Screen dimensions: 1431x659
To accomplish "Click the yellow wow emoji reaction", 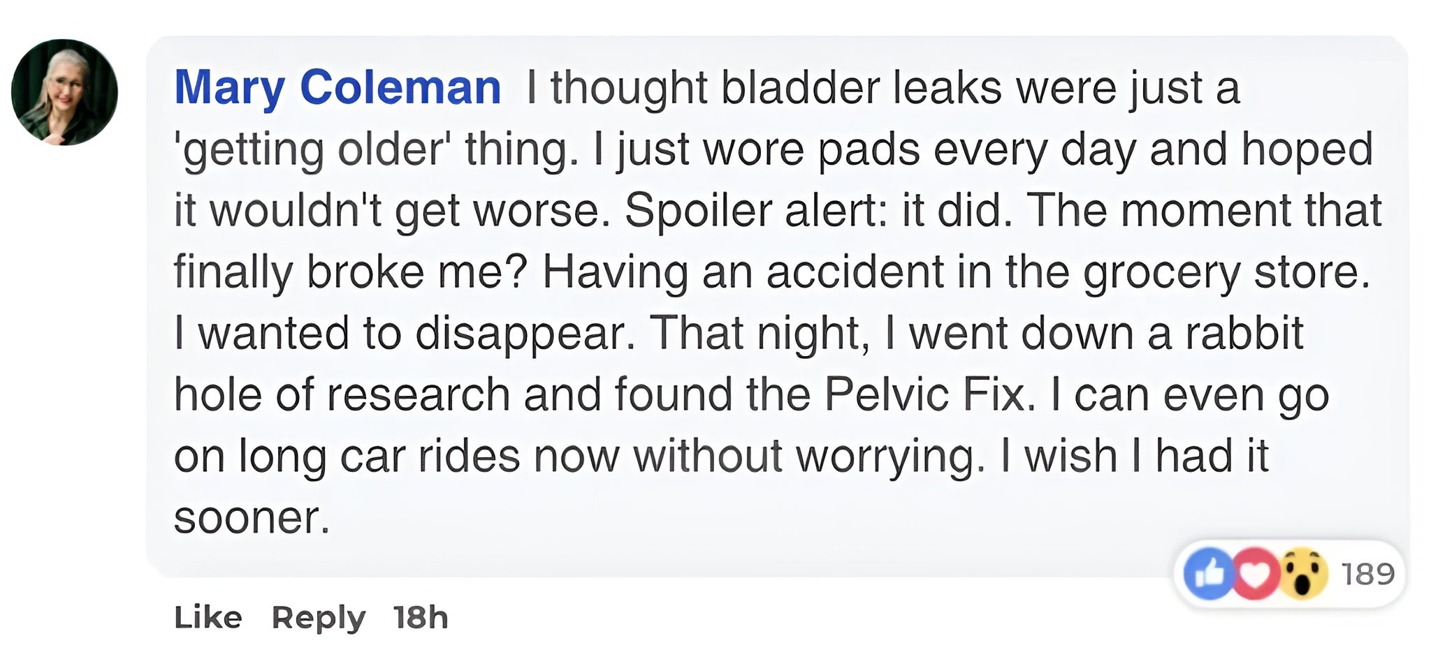I will pyautogui.click(x=1302, y=574).
